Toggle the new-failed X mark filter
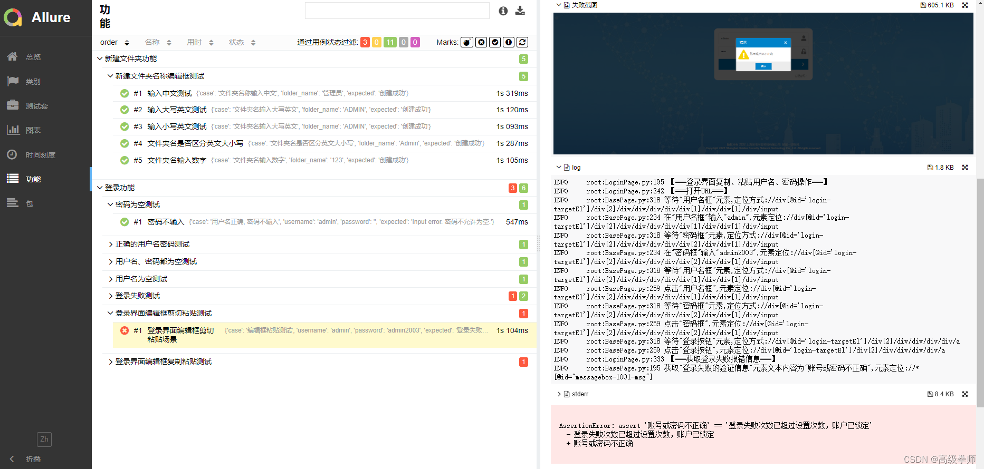This screenshot has width=984, height=469. 481,42
